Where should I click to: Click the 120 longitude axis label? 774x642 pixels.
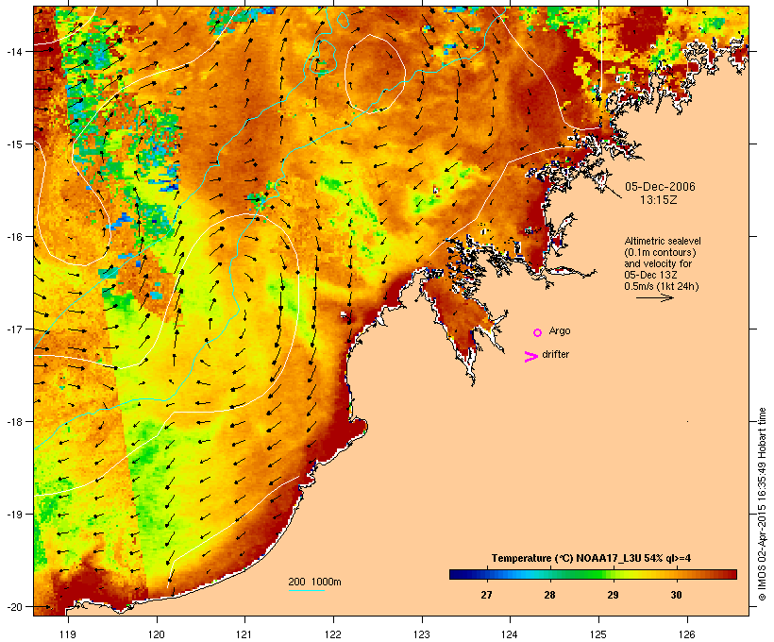[157, 634]
